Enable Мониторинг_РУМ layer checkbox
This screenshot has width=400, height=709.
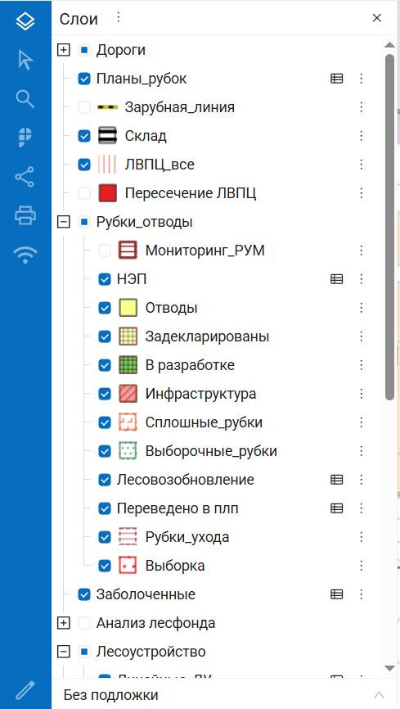coord(105,251)
